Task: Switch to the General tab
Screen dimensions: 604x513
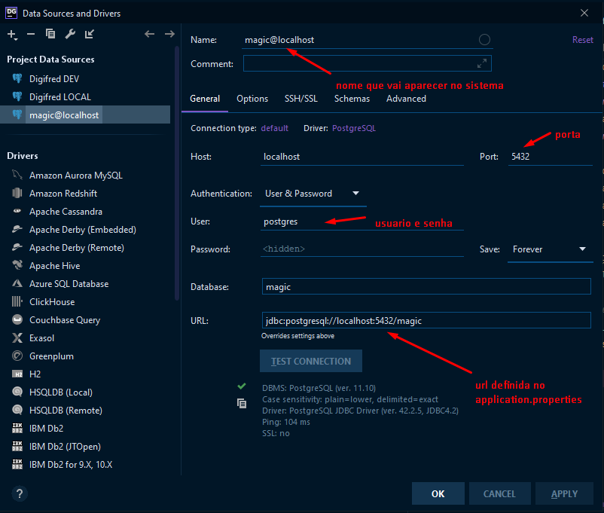Action: point(205,99)
